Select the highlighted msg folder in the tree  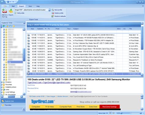15,62
